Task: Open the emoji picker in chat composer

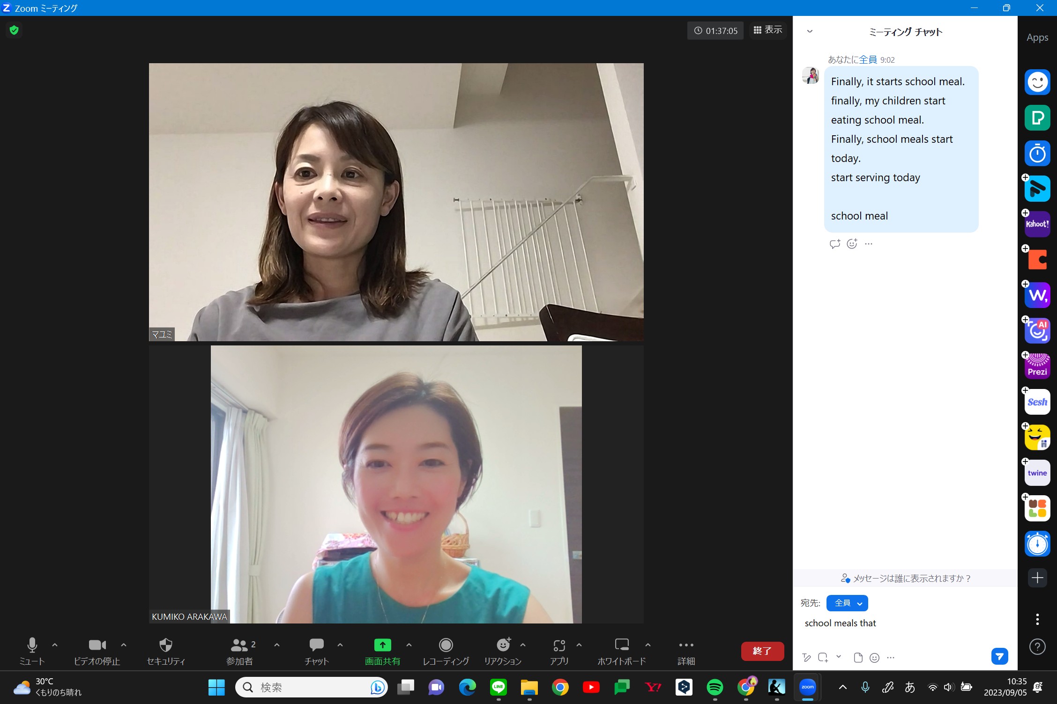Action: [874, 658]
